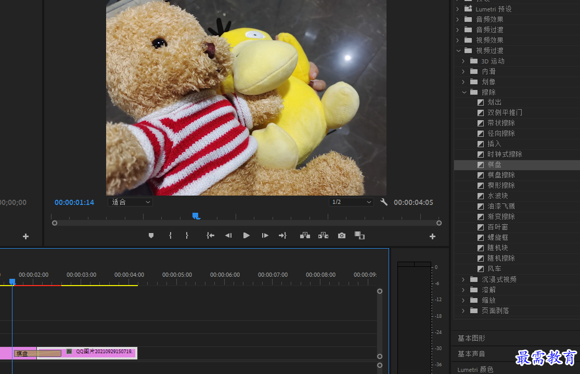Click the Add Marker button

tap(151, 236)
